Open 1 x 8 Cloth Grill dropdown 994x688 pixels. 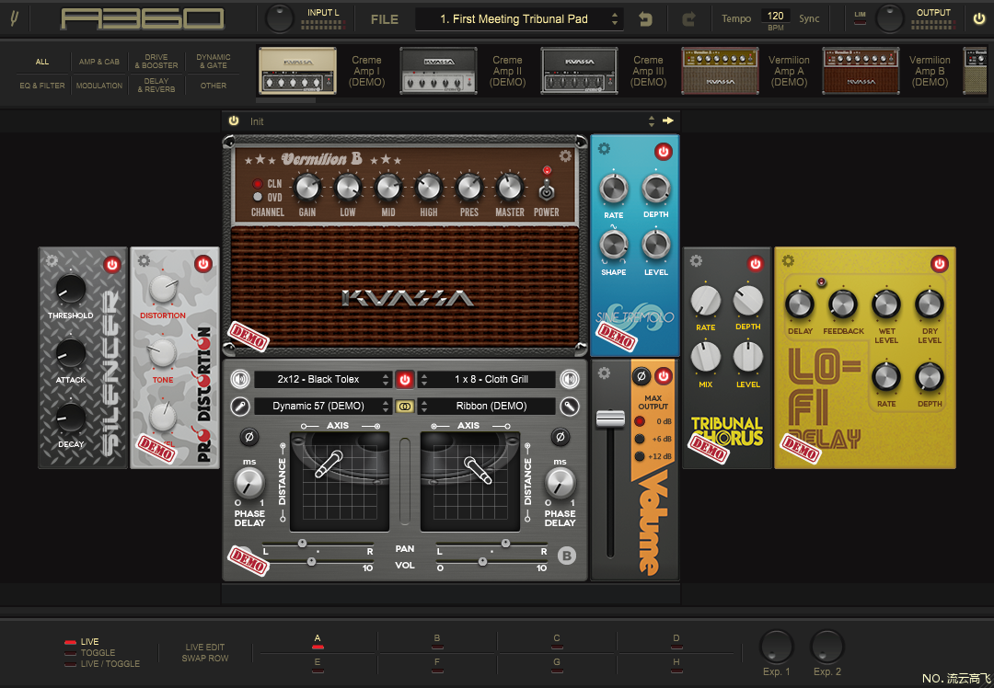click(486, 379)
